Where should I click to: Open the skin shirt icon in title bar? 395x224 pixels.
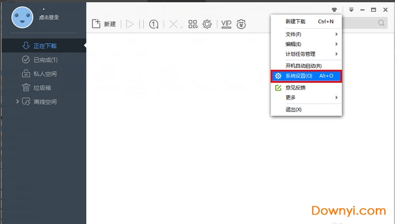pos(334,10)
